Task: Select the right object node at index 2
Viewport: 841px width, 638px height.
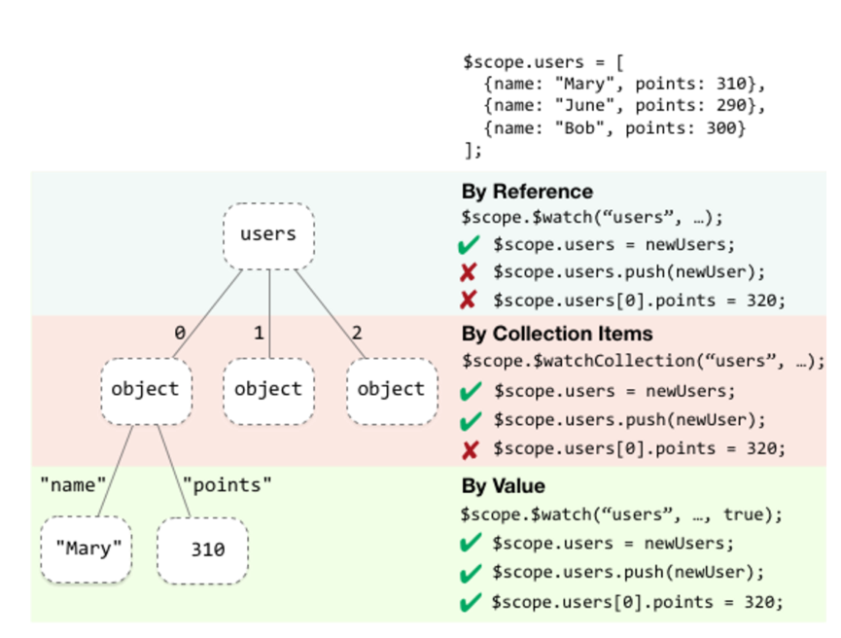Action: tap(391, 390)
